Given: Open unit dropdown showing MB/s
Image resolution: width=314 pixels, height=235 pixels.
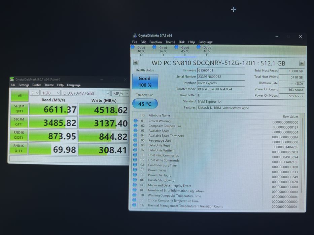Looking at the screenshot, I should click(x=120, y=94).
